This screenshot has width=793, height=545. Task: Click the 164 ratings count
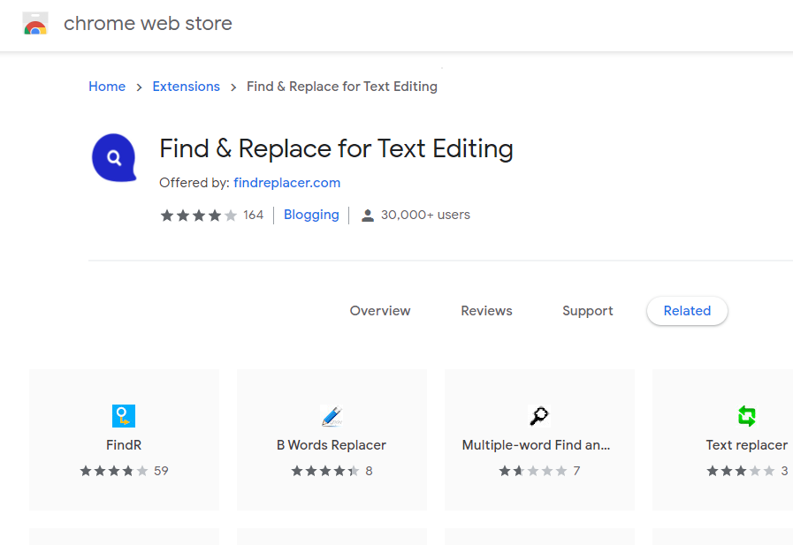click(x=254, y=216)
